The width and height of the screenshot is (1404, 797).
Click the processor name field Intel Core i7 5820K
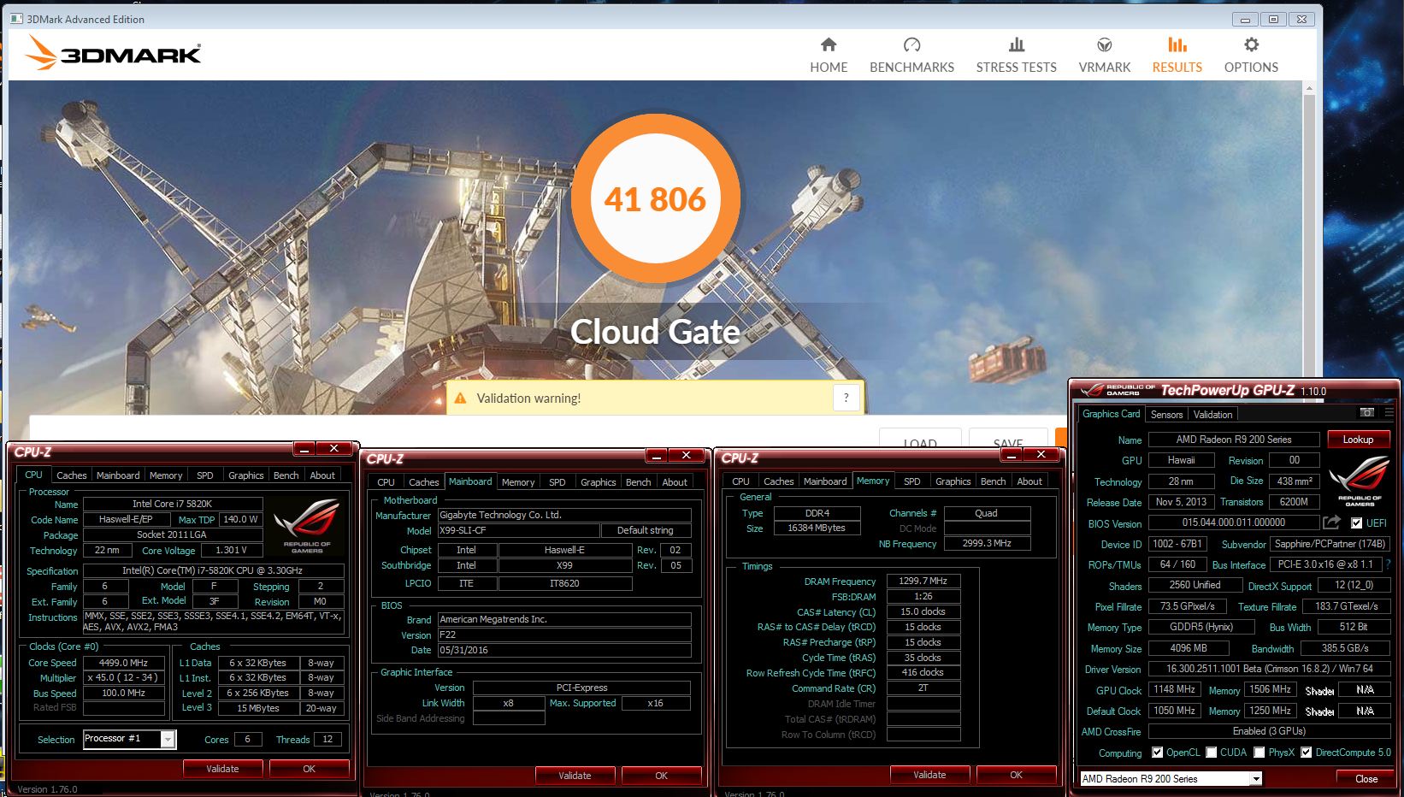pos(172,504)
